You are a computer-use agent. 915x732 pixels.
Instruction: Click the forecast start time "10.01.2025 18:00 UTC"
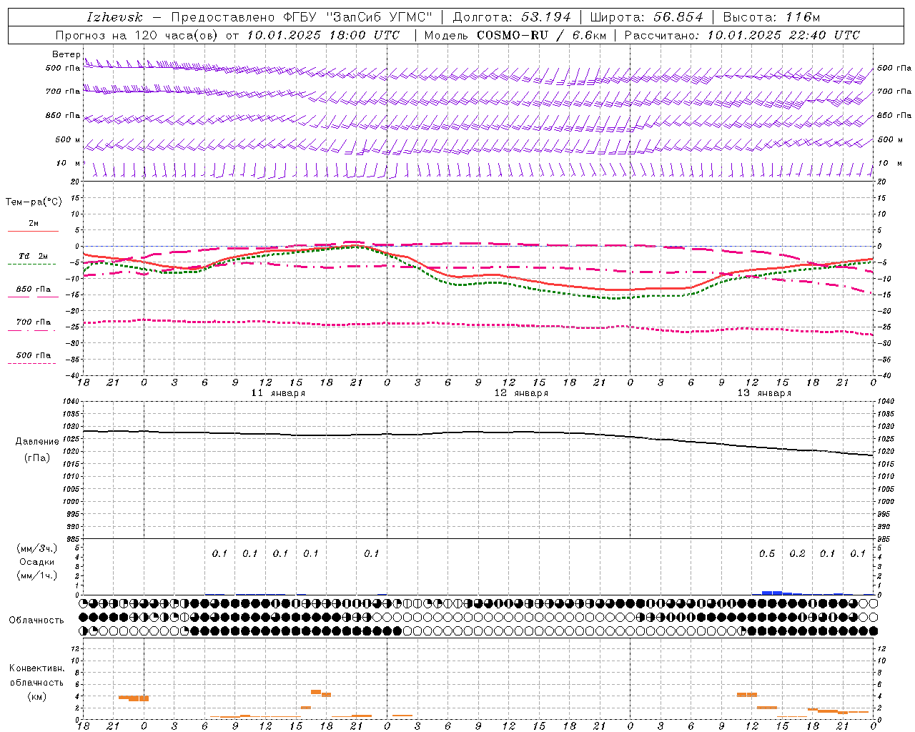[324, 35]
